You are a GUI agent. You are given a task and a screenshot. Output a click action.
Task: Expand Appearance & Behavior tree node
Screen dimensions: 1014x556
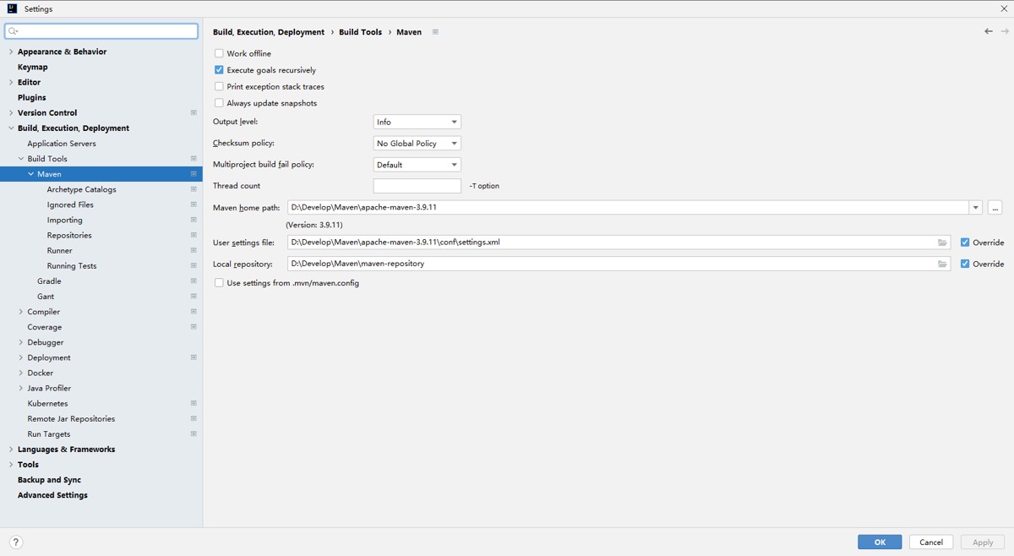[10, 52]
